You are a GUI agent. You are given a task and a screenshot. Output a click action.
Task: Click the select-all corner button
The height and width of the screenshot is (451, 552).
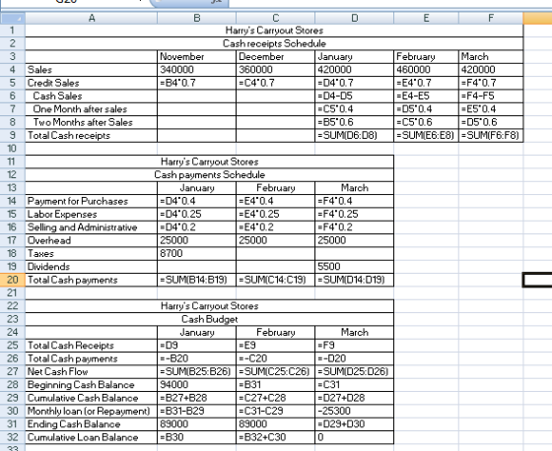[12, 18]
